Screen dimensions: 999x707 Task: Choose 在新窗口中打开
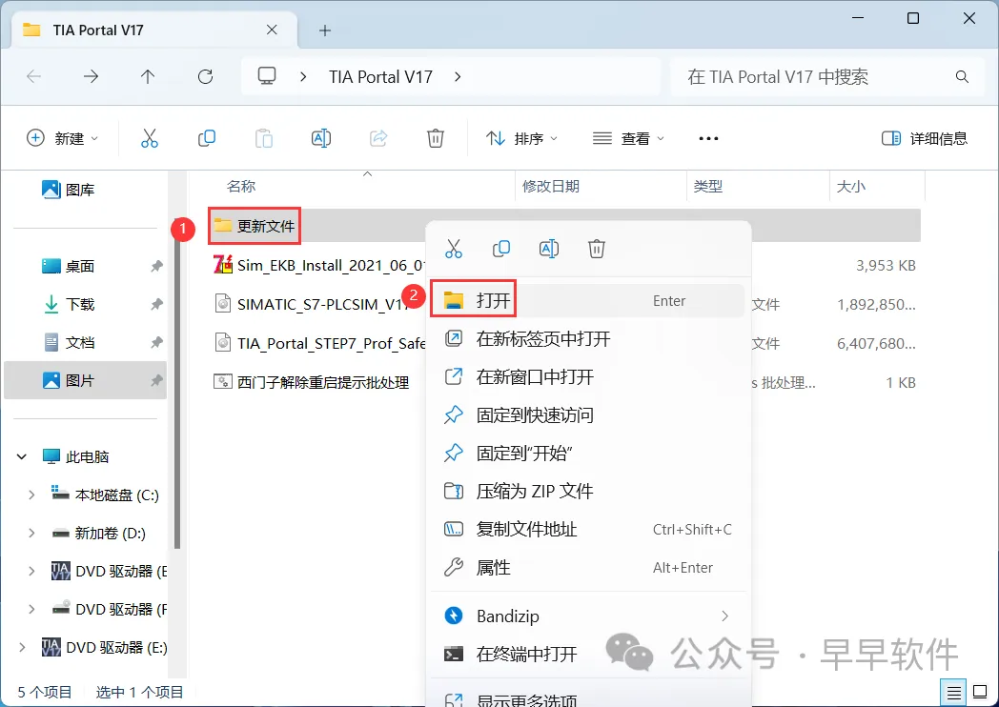coord(589,376)
